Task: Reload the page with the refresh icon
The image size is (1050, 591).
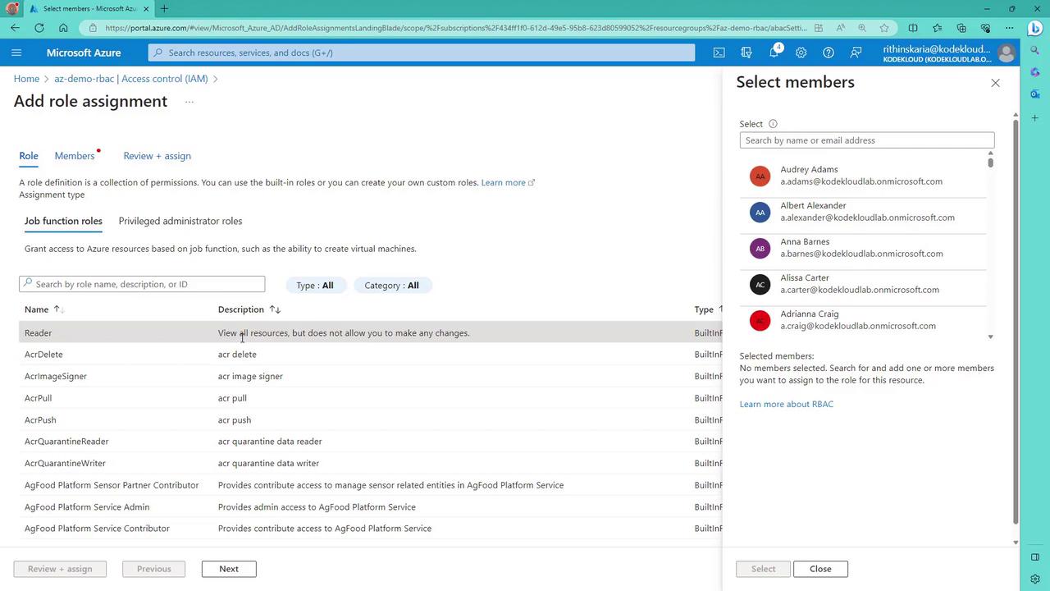Action: [x=39, y=28]
